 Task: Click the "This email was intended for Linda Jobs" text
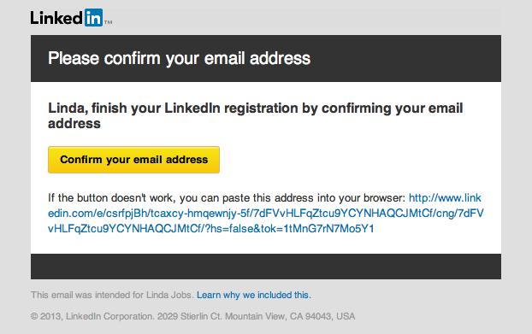tap(112, 295)
